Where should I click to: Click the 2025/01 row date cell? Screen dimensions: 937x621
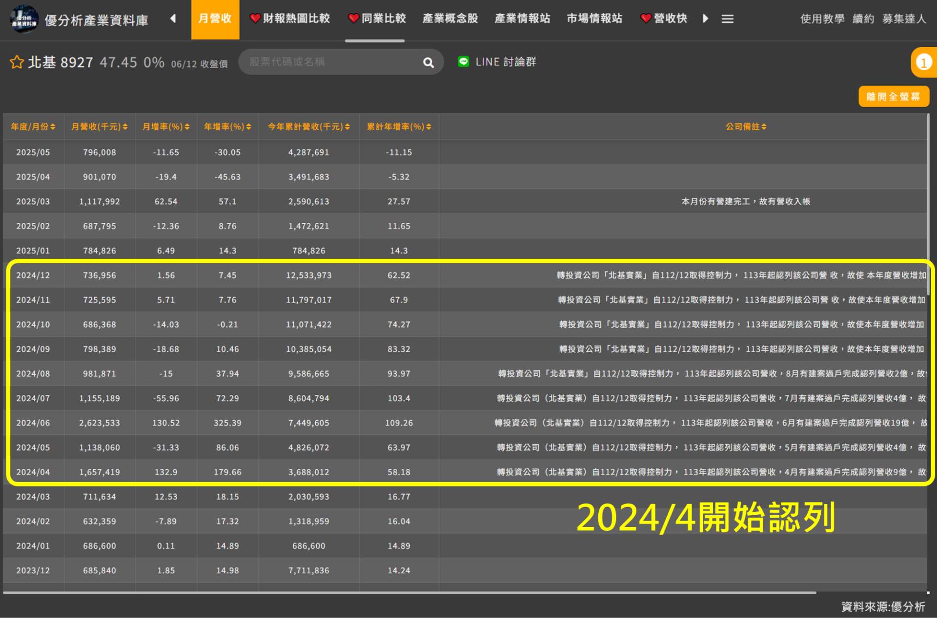click(x=33, y=252)
